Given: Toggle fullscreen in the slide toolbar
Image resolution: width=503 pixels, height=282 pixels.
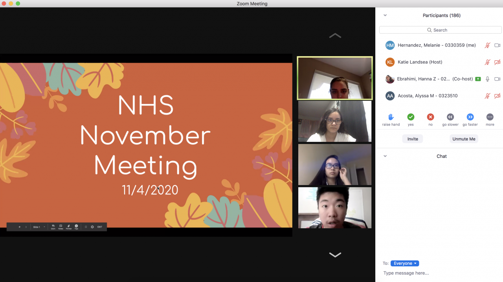Looking at the screenshot, I should [86, 227].
